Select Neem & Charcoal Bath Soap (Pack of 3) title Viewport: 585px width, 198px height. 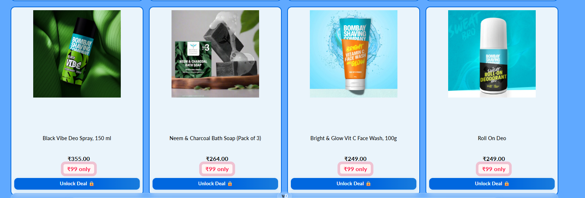215,138
